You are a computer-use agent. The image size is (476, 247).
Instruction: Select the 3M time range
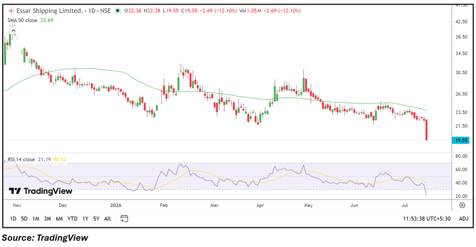(x=47, y=218)
